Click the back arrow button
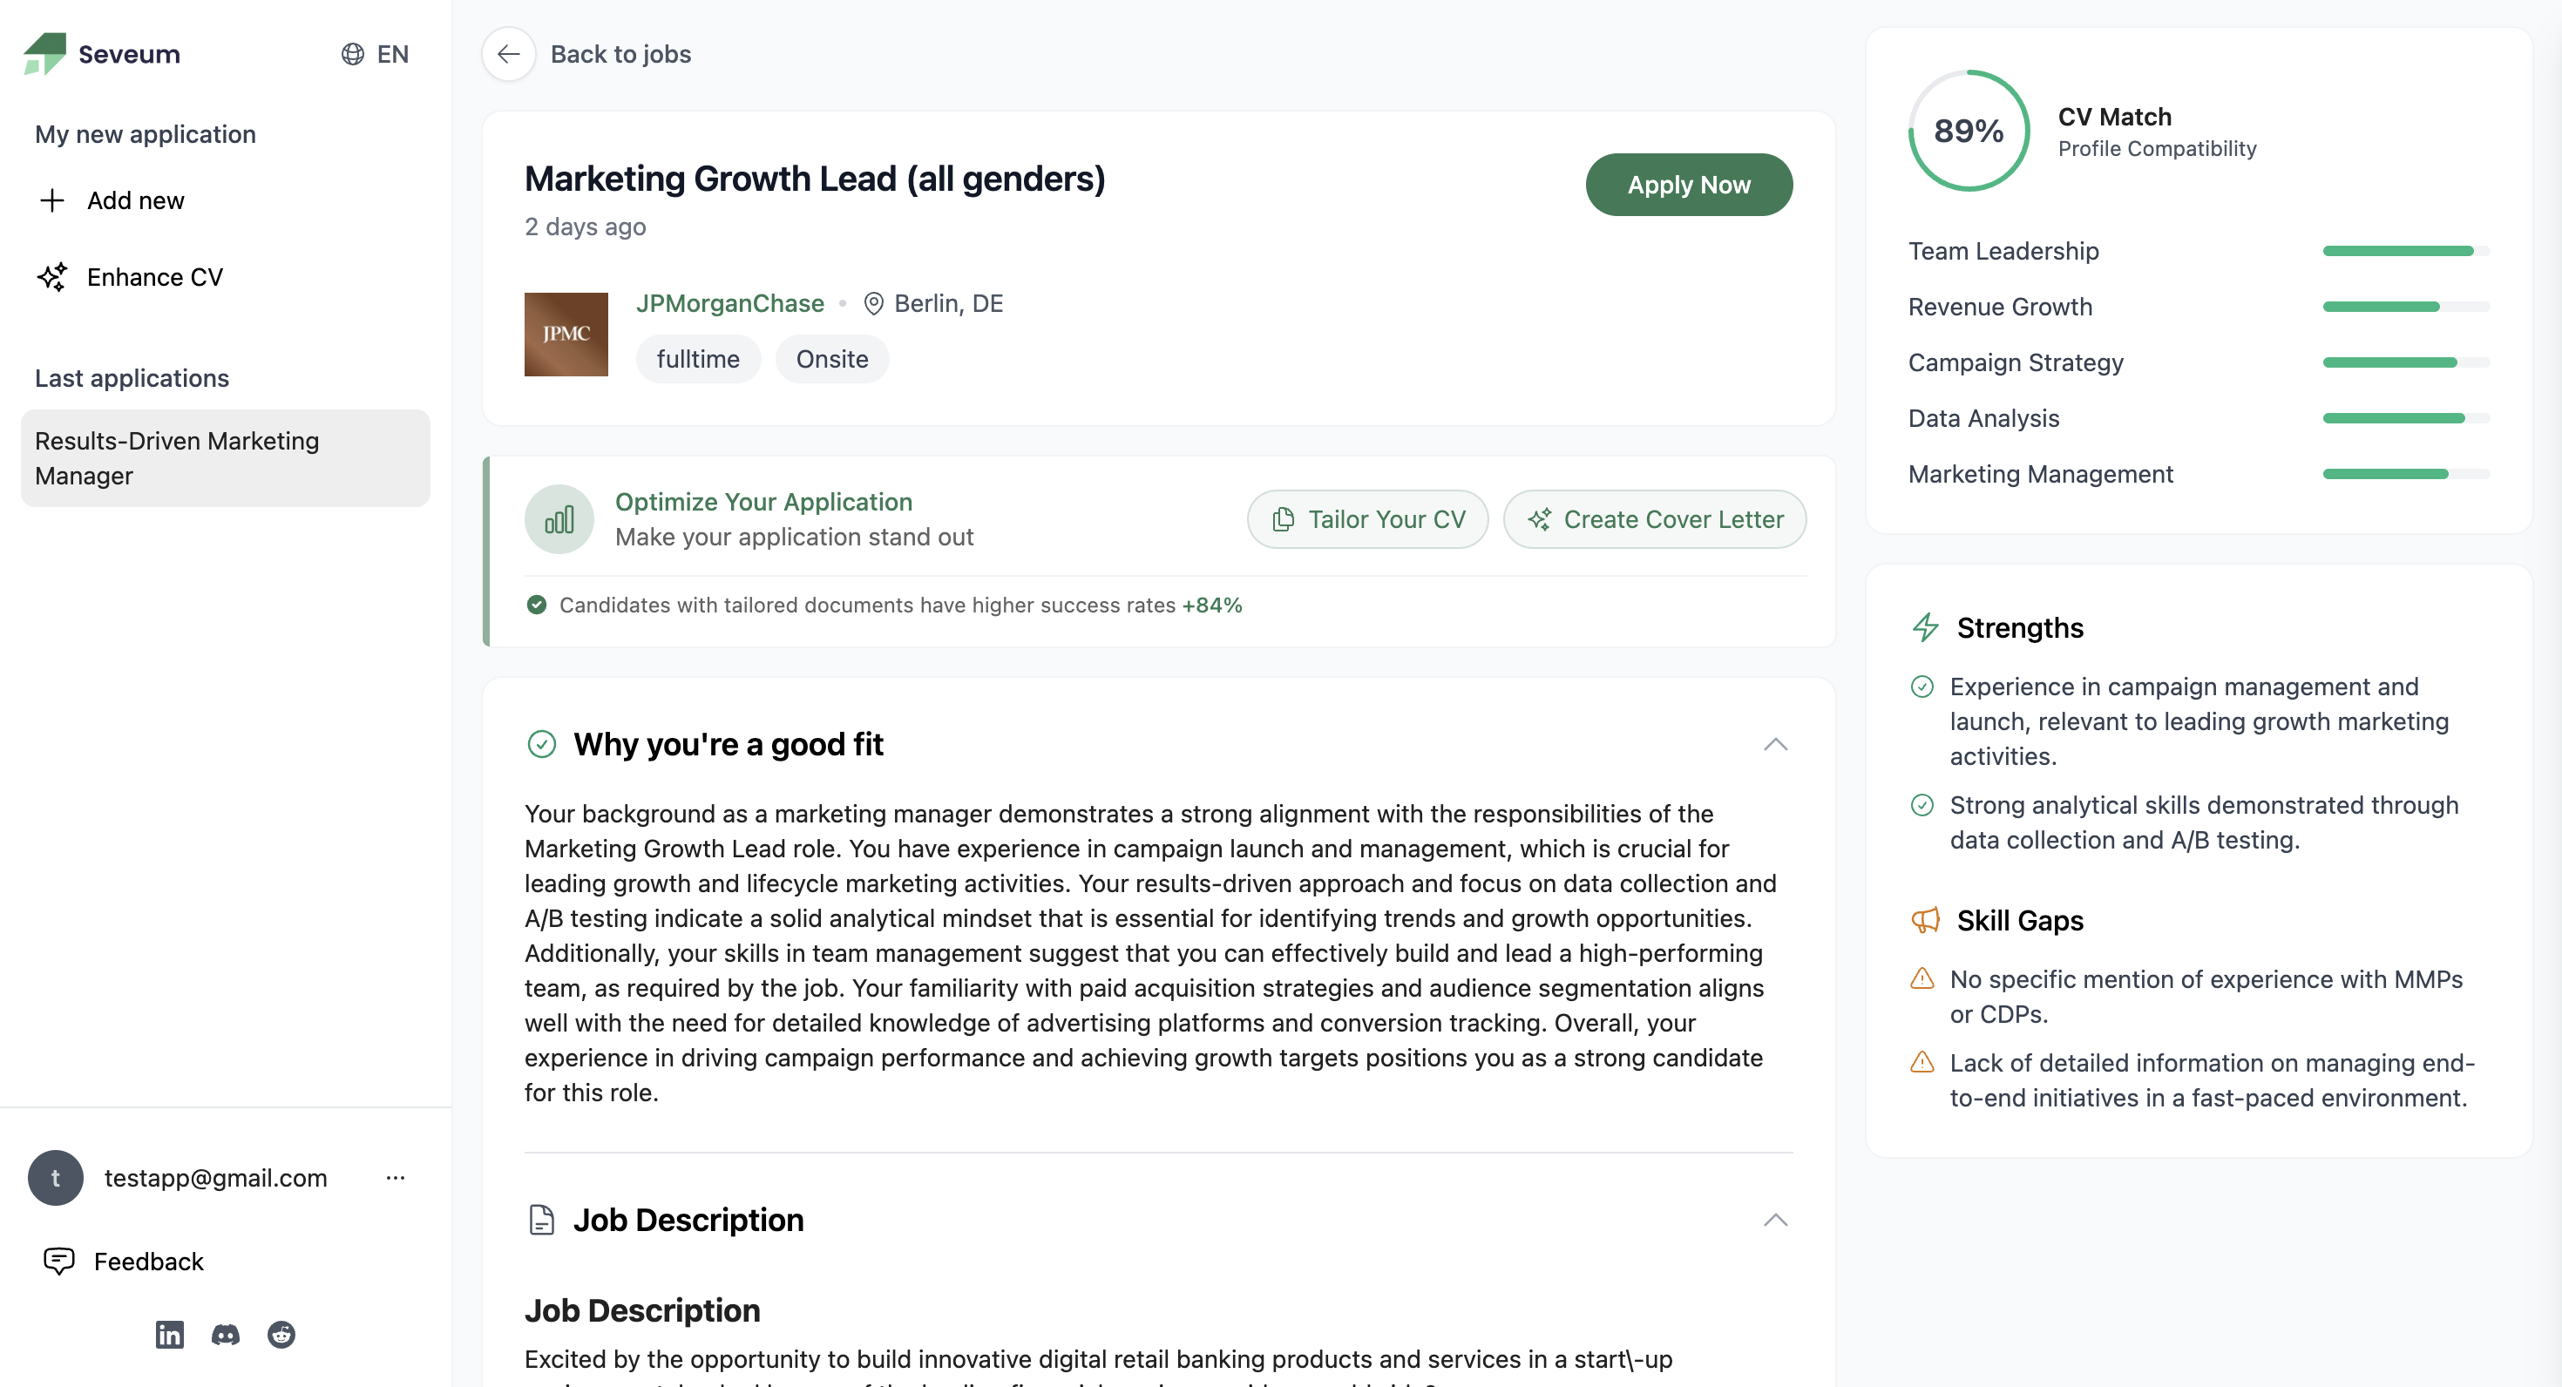The image size is (2562, 1387). click(x=509, y=54)
